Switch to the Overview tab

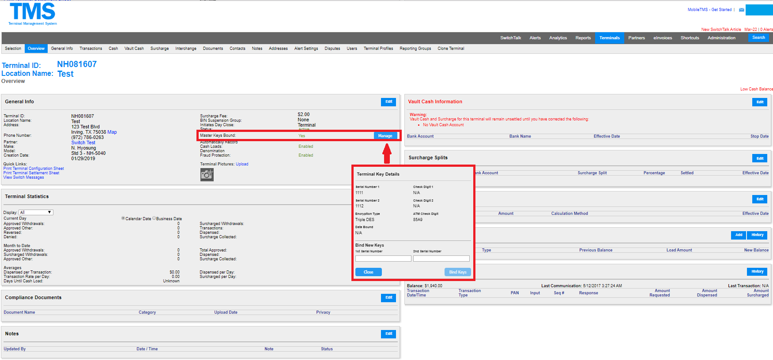(36, 49)
